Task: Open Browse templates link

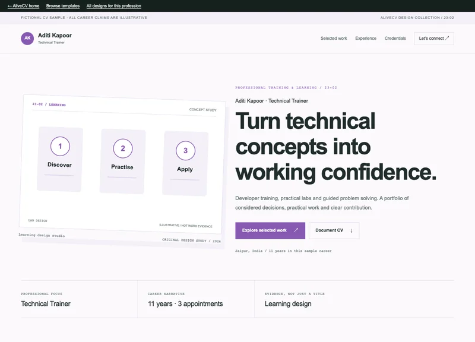Action: click(63, 6)
